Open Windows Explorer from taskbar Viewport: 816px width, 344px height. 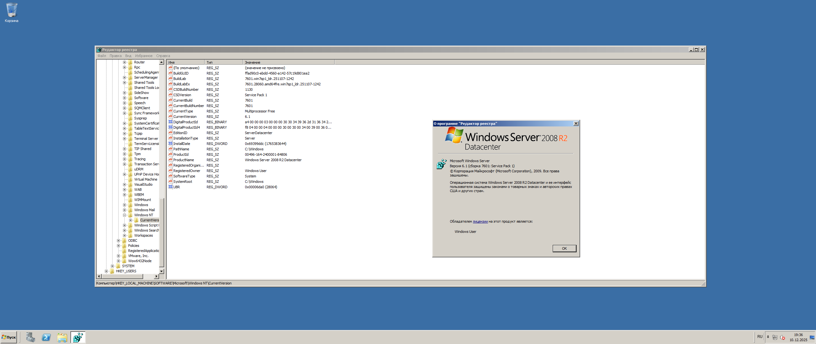tap(62, 337)
